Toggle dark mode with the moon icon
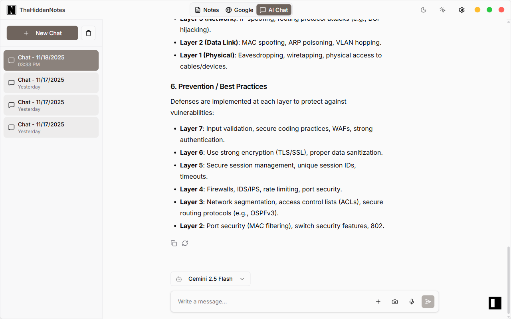Image resolution: width=511 pixels, height=319 pixels. [x=423, y=10]
